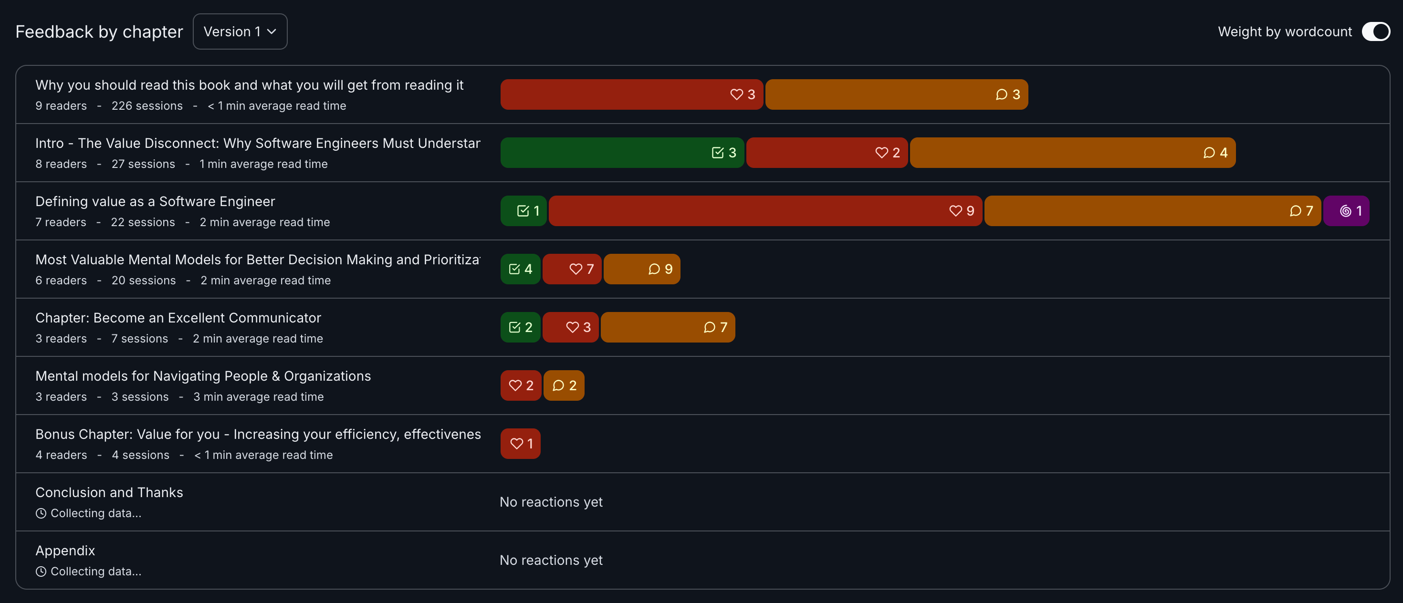Click checkmark icon in Intro chapter's green bar

click(717, 153)
